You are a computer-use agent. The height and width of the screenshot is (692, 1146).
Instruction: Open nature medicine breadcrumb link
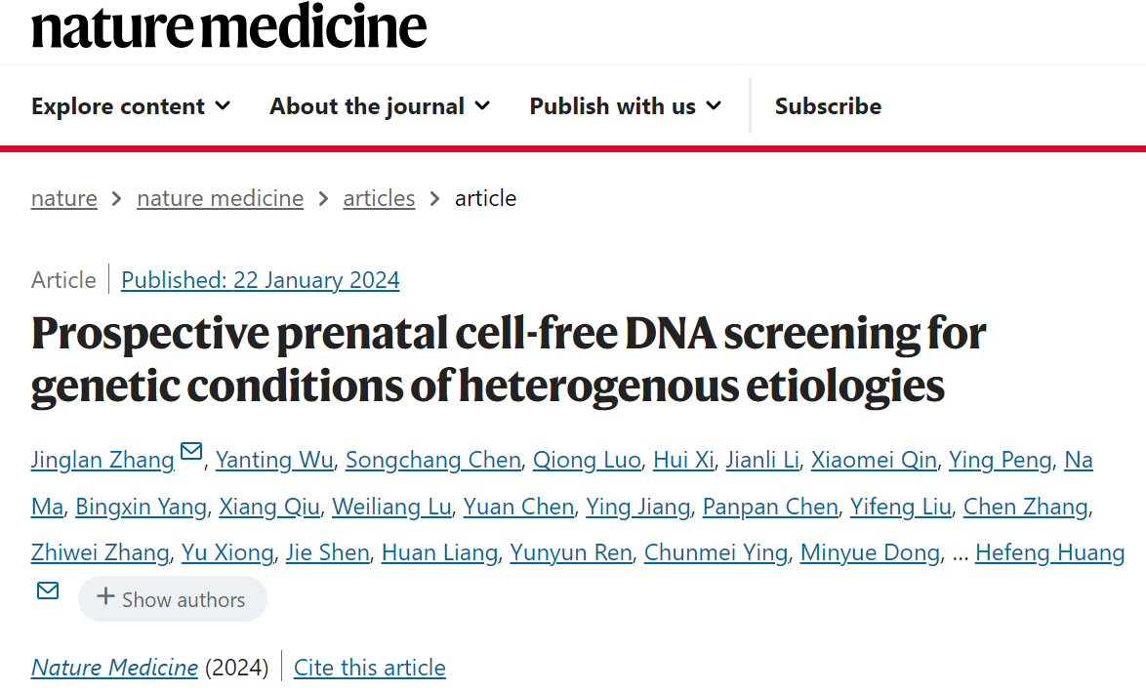220,198
